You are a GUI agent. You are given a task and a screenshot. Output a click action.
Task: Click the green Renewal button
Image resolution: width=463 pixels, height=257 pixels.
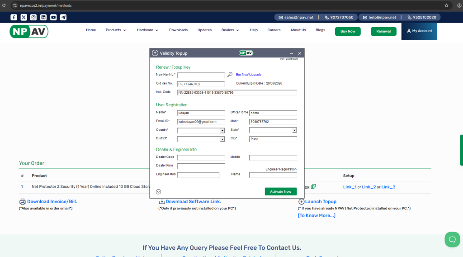tap(383, 31)
